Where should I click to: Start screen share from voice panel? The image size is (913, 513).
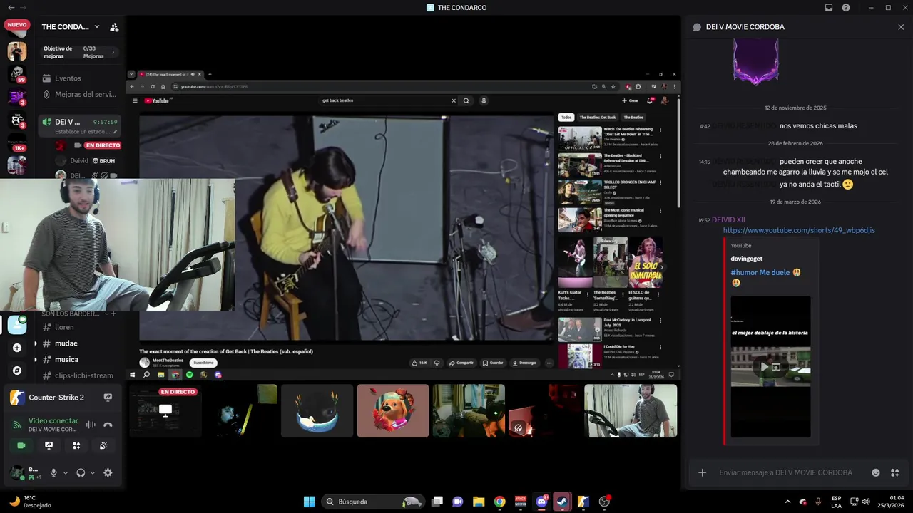click(49, 445)
